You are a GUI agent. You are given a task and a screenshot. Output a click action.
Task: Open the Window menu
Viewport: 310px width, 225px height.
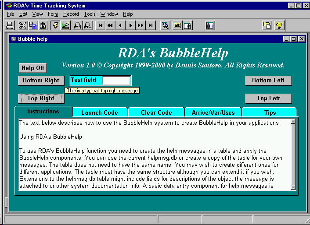pyautogui.click(x=109, y=14)
